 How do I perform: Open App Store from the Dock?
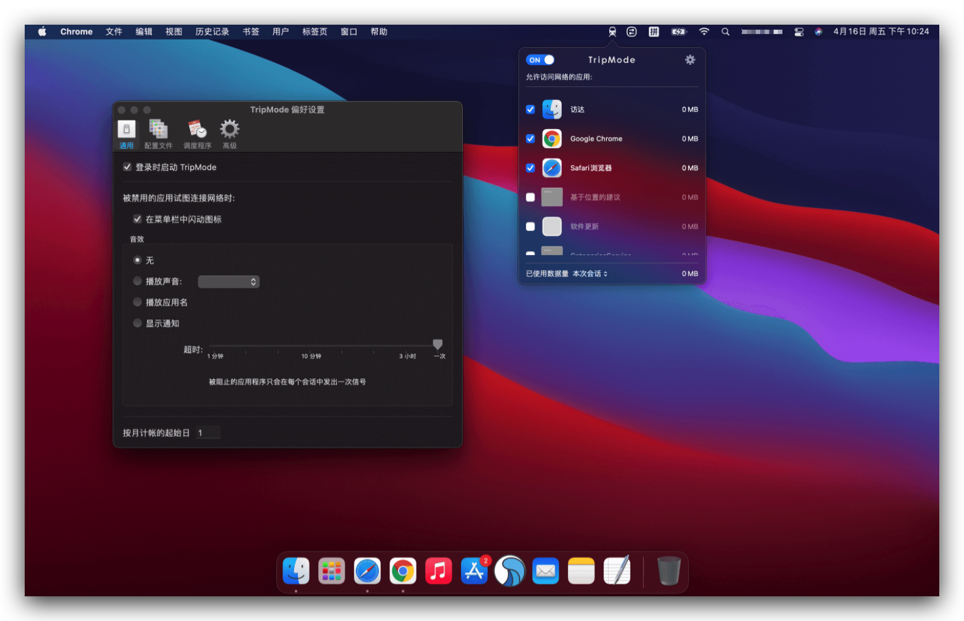[475, 571]
